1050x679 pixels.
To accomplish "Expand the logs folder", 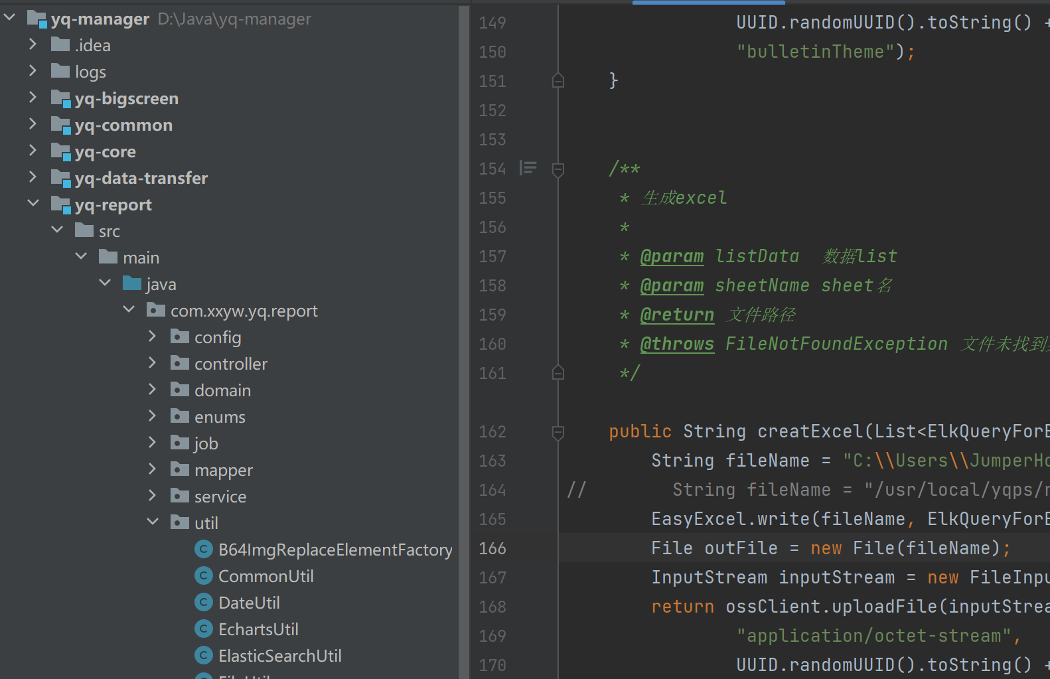I will tap(33, 71).
